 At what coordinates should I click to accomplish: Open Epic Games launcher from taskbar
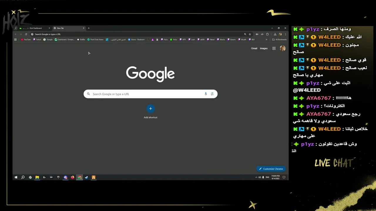click(x=58, y=177)
